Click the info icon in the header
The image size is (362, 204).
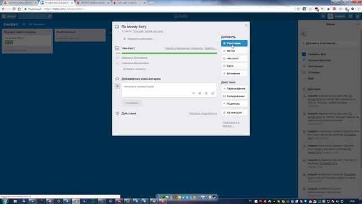351,16
